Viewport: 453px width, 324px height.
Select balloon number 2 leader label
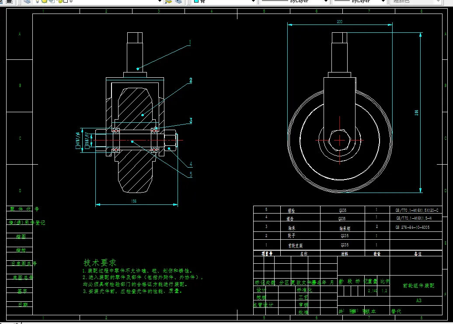pos(191,80)
